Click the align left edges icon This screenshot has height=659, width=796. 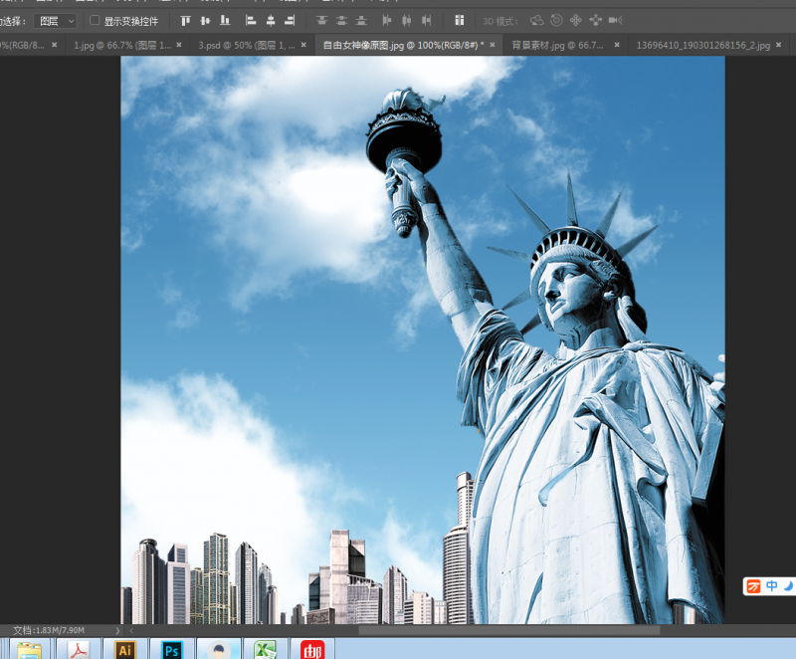[250, 20]
